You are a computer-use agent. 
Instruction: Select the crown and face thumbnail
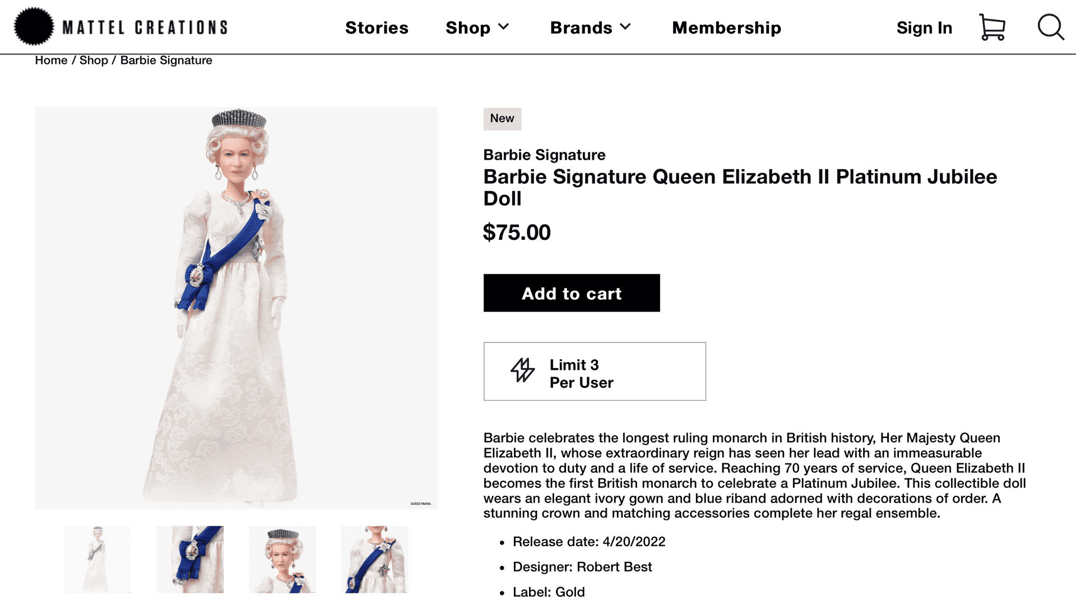tap(282, 559)
